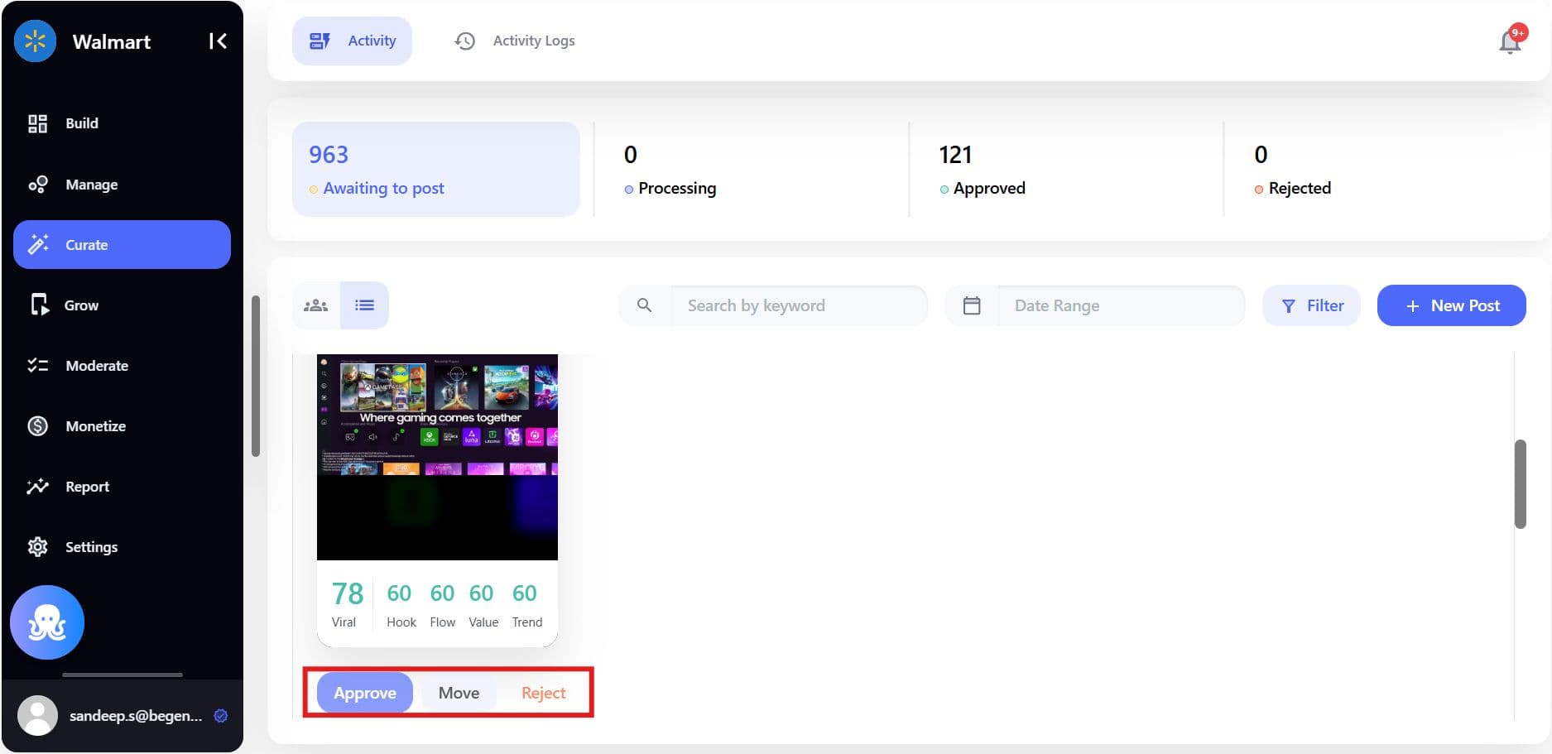Screen dimensions: 1552x754
Task: Open the gaming post thumbnail
Action: pos(437,457)
